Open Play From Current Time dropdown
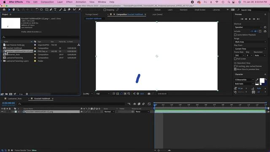Image resolution: width=270 pixels, height=152 pixels. 250,49
